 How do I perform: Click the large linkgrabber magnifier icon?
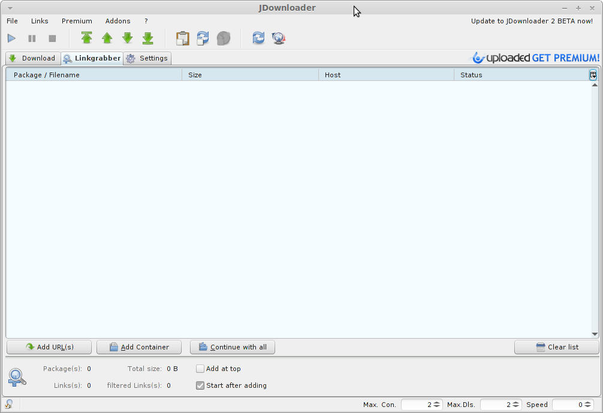point(17,378)
